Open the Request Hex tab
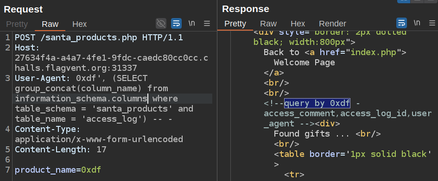 pyautogui.click(x=80, y=24)
